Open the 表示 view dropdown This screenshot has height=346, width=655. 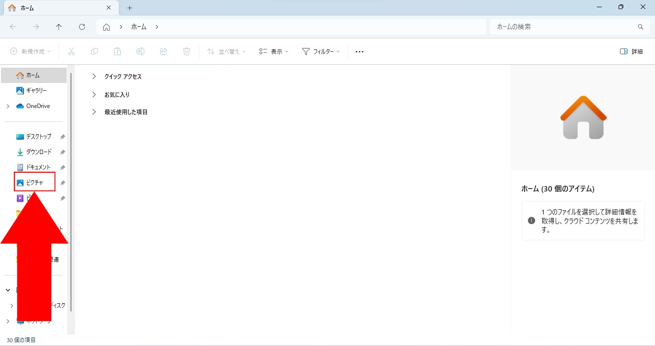coord(273,51)
